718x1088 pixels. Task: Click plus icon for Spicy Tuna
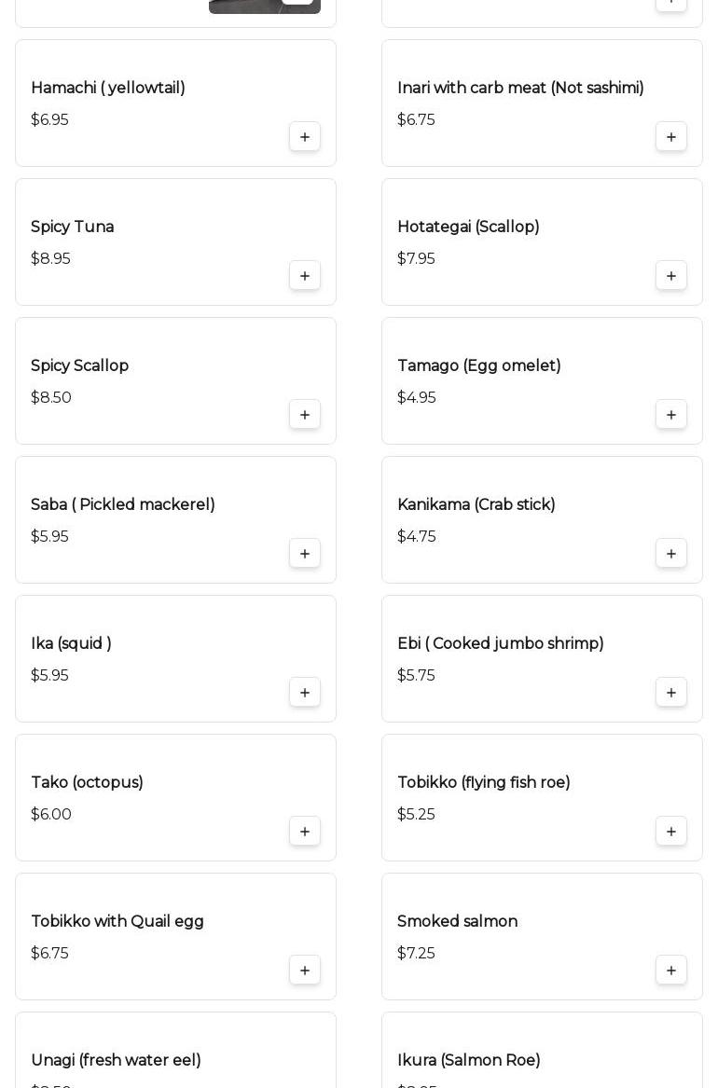point(305,276)
